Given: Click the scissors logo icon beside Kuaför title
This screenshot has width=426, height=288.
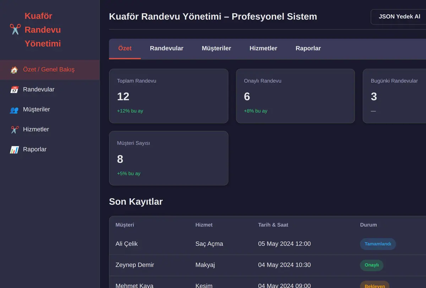Looking at the screenshot, I should tap(15, 29).
